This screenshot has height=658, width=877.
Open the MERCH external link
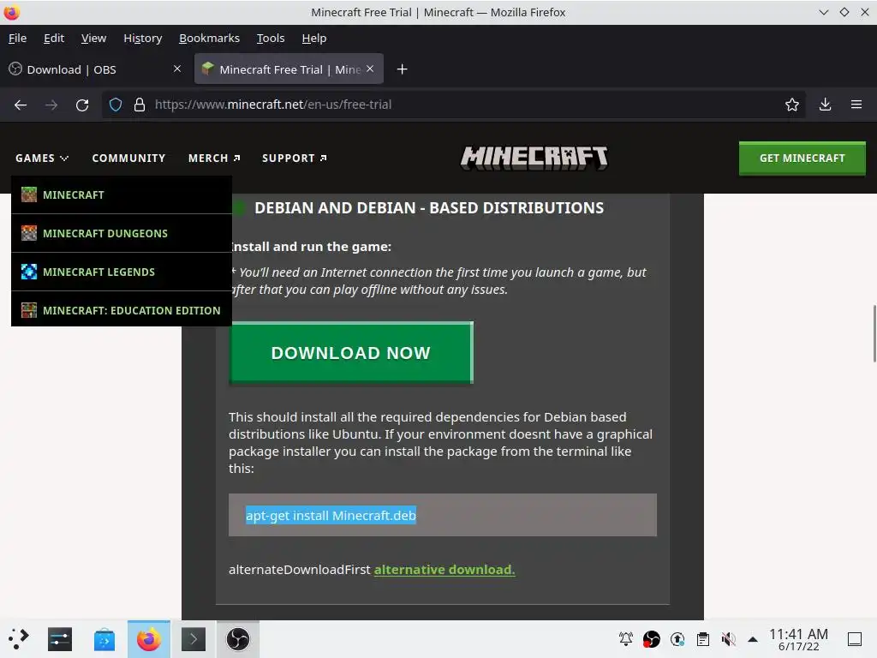[214, 159]
